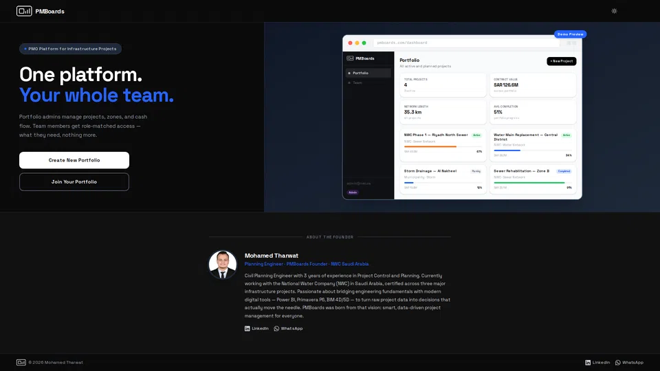Click the PMBoards logo icon in header

[24, 12]
